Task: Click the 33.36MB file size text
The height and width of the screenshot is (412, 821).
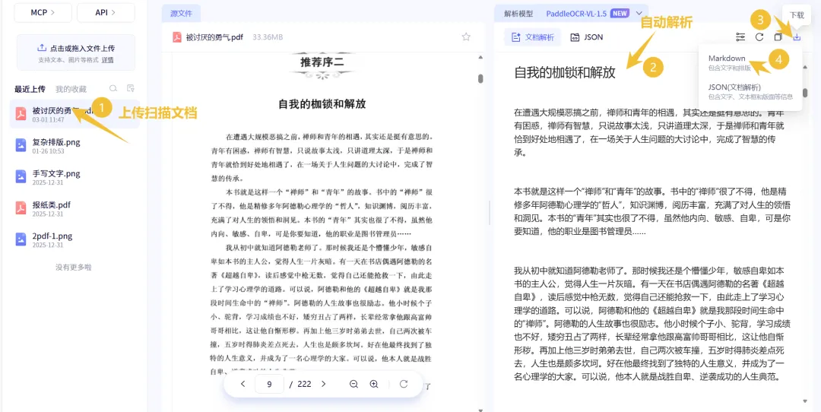Action: [x=268, y=37]
